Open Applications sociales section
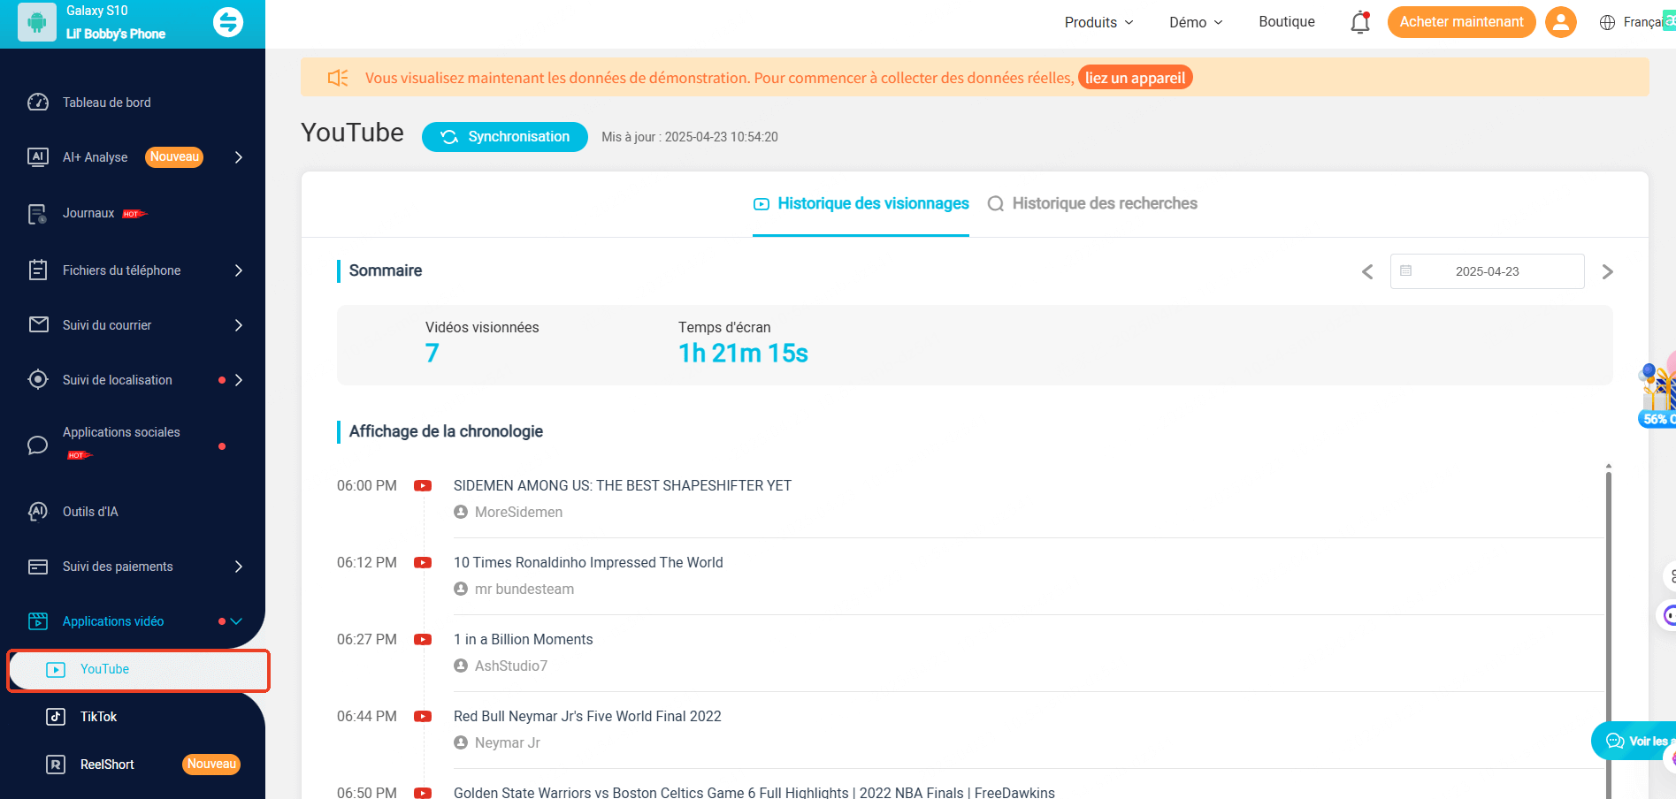Screen dimensions: 1676x799 [x=121, y=432]
